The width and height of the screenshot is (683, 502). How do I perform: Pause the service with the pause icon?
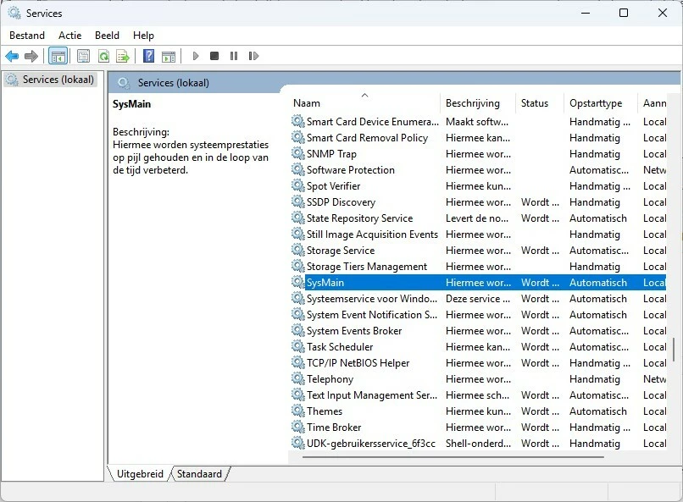point(234,57)
